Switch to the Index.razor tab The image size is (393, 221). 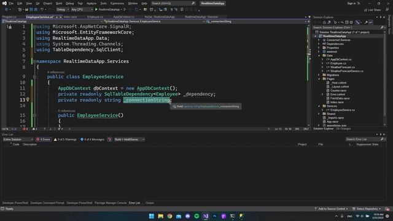[x=70, y=17]
